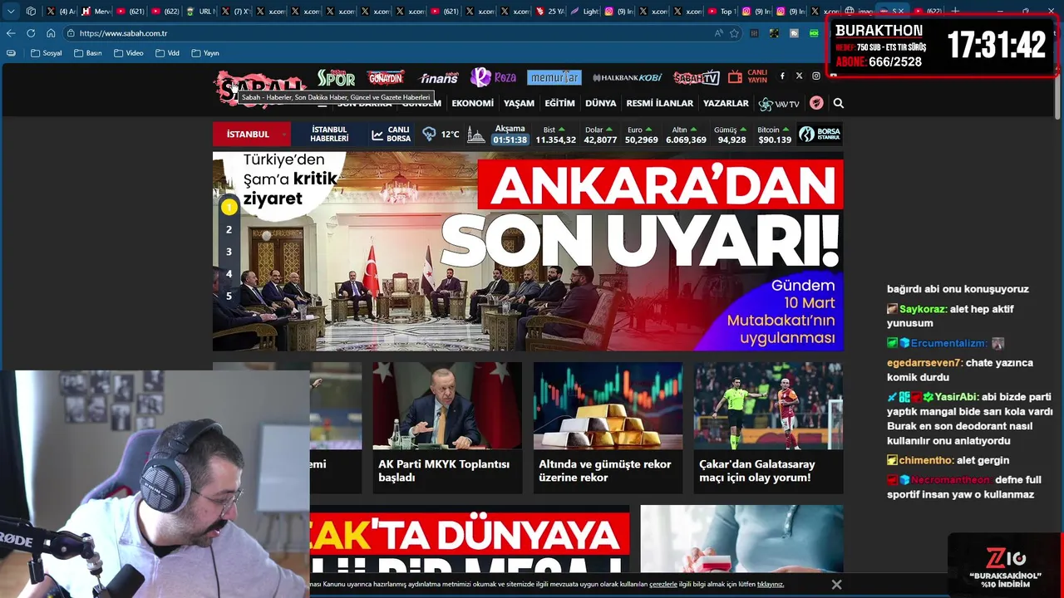Viewport: 1064px width, 598px height.
Task: Select DÜNYA in the navigation menu
Action: (x=601, y=103)
